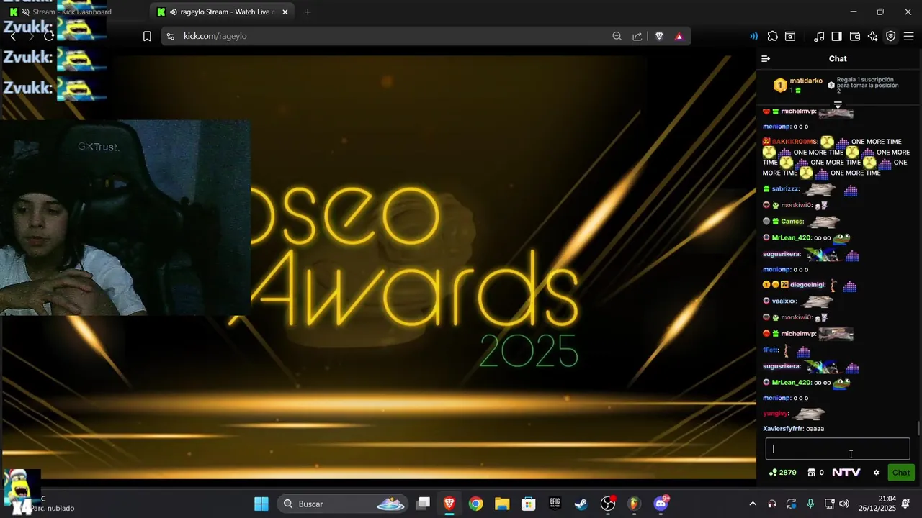Click the Brave browser taskbar icon
Viewport: 922px width, 518px height.
[449, 504]
